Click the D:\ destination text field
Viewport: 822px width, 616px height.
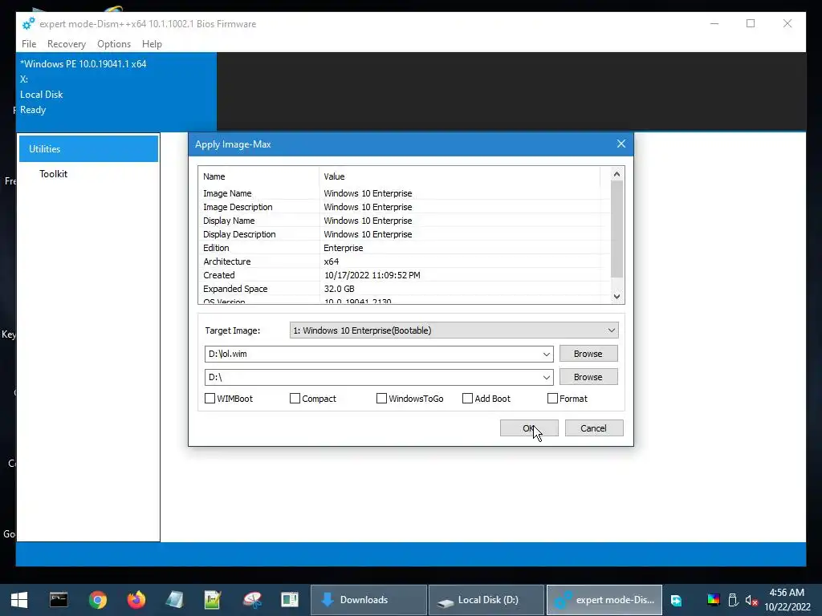click(x=372, y=377)
